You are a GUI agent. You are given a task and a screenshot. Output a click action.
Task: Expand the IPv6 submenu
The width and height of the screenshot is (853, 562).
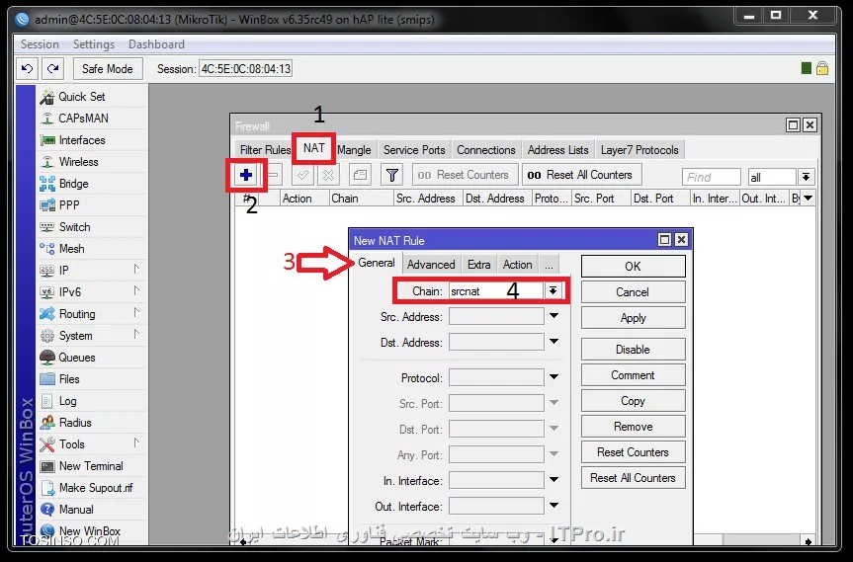coord(136,290)
